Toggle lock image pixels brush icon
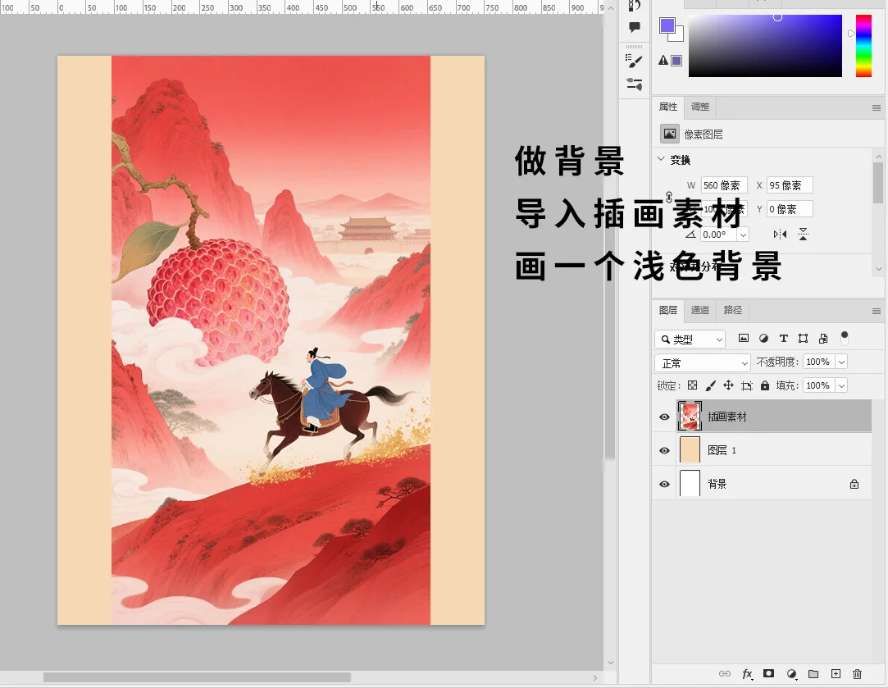Viewport: 888px width, 688px height. (x=710, y=385)
